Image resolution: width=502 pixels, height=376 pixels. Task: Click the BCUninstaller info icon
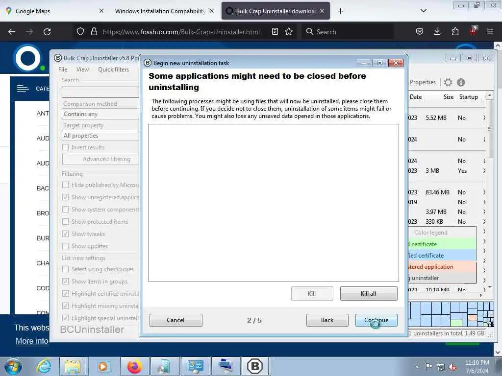click(x=461, y=82)
